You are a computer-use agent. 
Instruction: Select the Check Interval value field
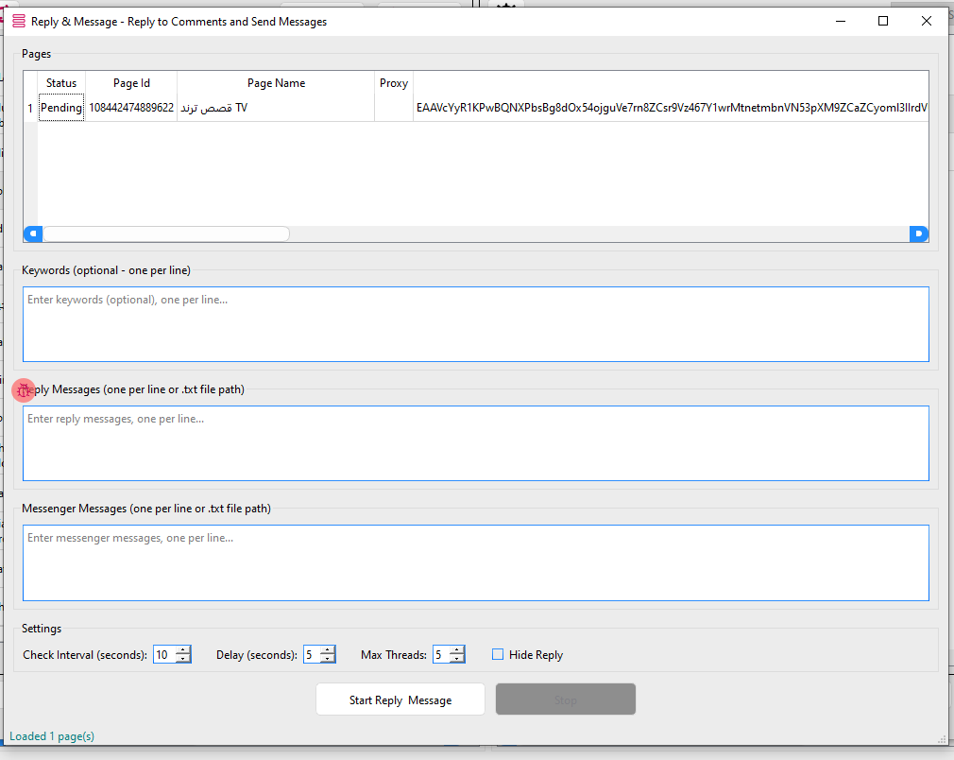163,654
